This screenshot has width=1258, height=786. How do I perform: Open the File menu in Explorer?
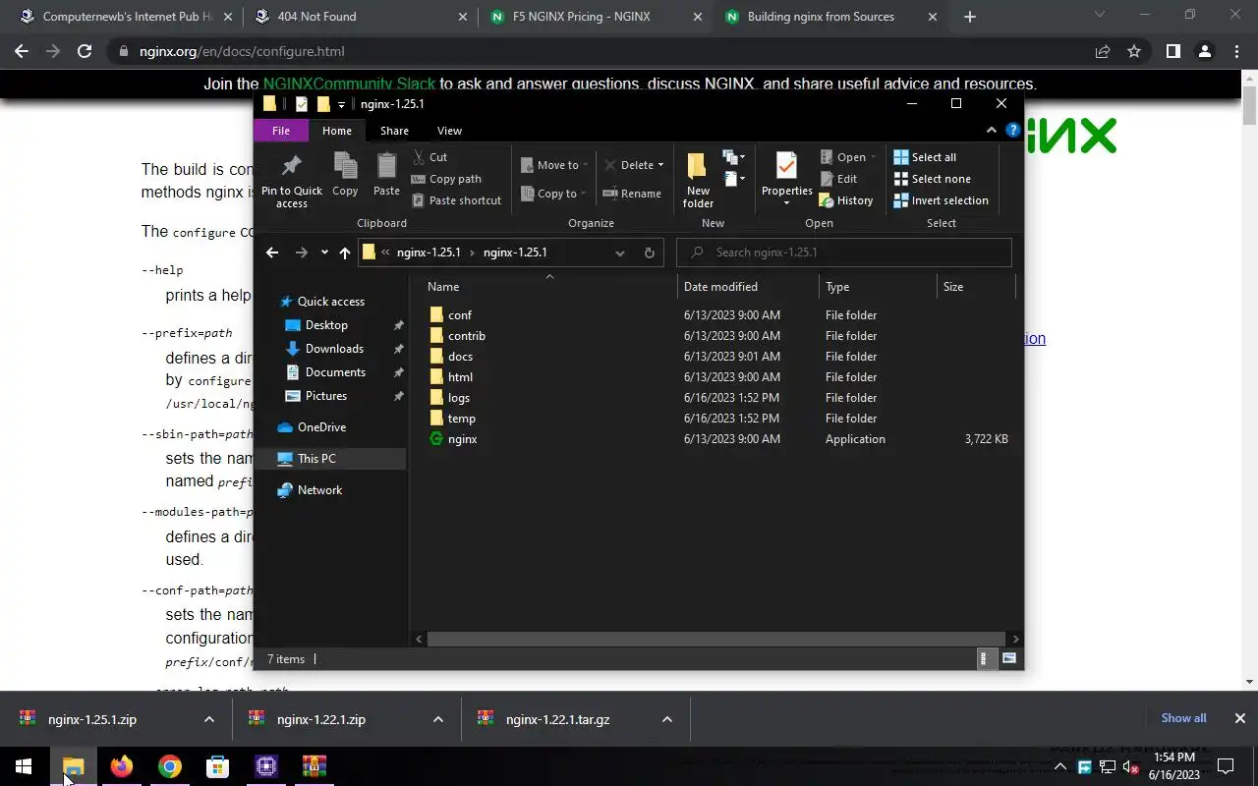pyautogui.click(x=281, y=131)
